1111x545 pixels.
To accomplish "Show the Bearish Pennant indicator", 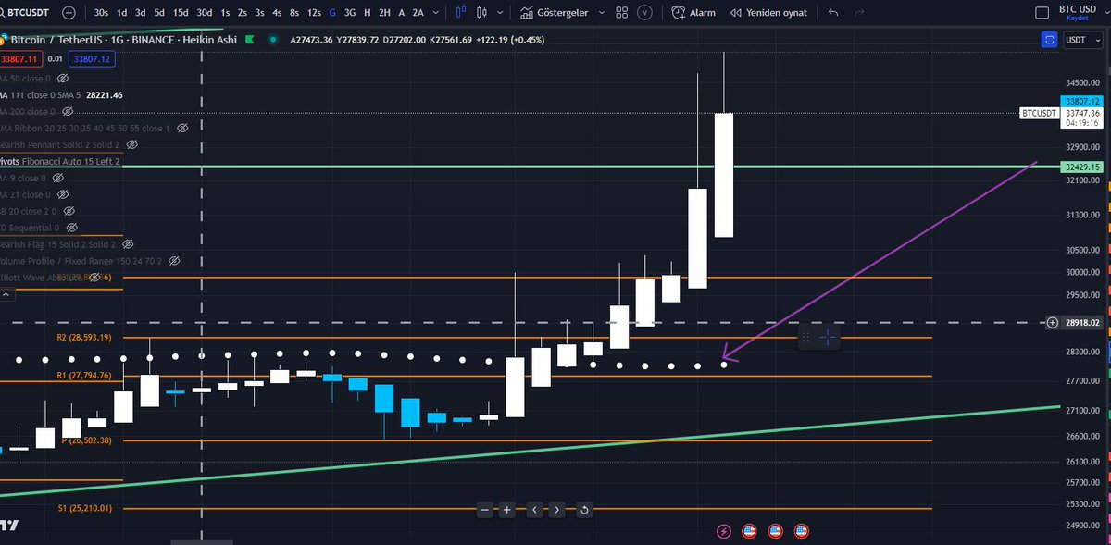I will point(131,144).
